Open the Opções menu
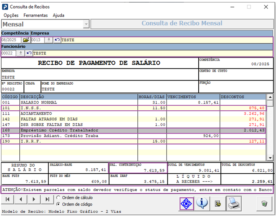276x216 pixels. pyautogui.click(x=11, y=15)
